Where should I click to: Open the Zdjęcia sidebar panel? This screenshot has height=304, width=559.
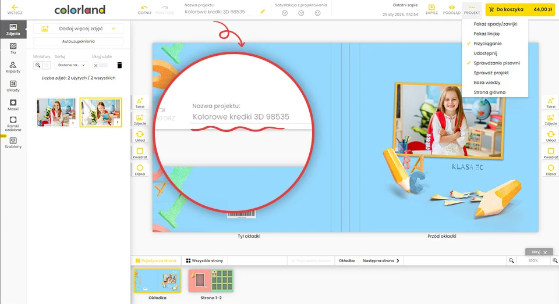(13, 30)
